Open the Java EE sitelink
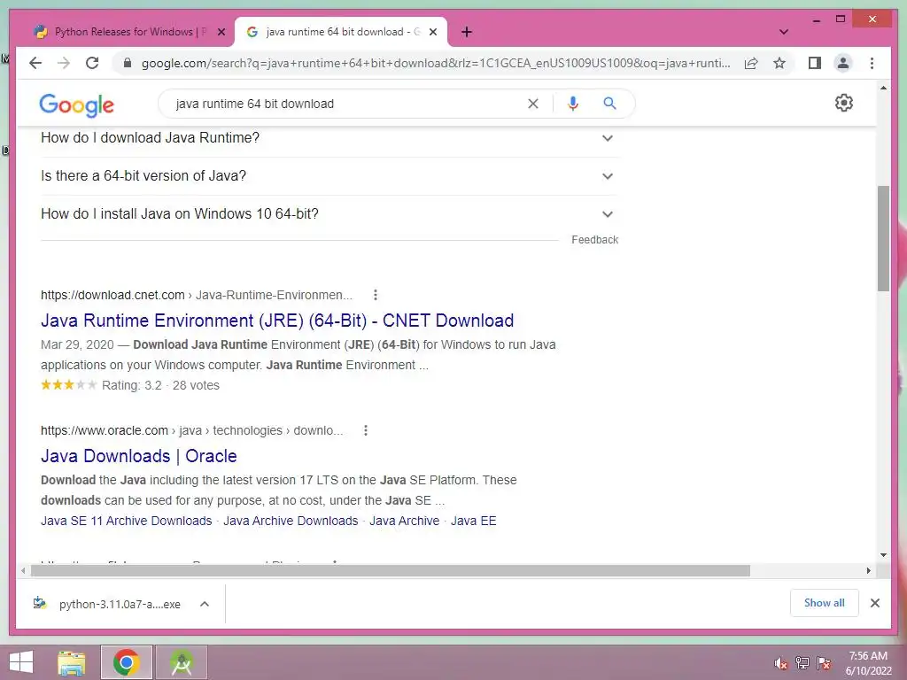 (473, 521)
